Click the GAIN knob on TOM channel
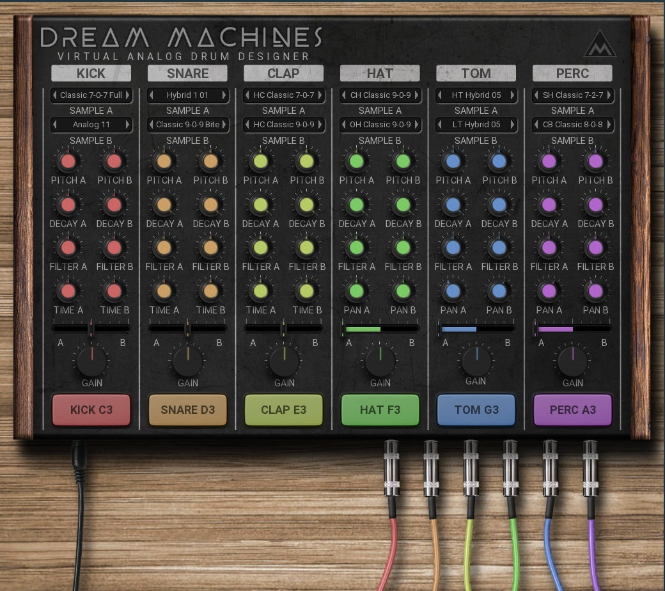 (476, 363)
